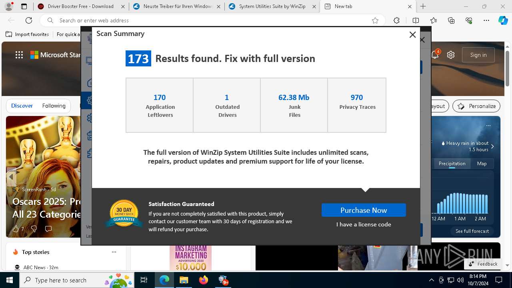Image resolution: width=512 pixels, height=288 pixels.
Task: Add this page to favorites star icon
Action: [x=375, y=20]
